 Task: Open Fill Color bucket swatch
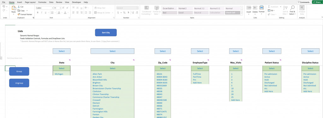click(59, 13)
